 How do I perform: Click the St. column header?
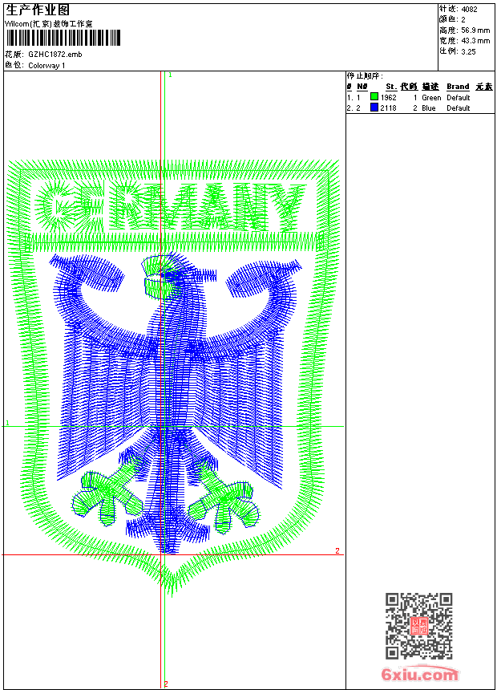pyautogui.click(x=391, y=87)
